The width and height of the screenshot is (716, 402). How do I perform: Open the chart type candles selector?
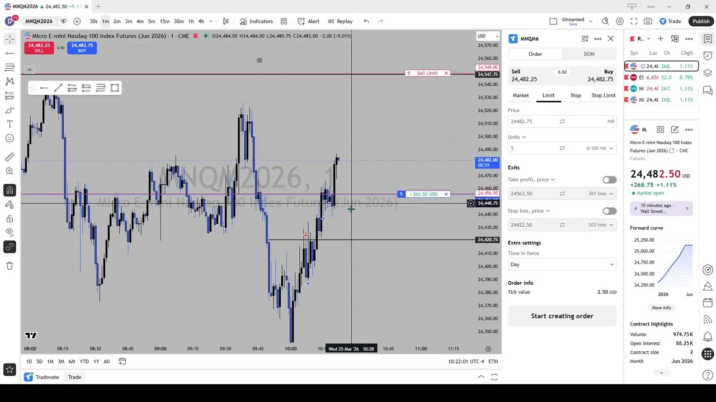pyautogui.click(x=225, y=21)
